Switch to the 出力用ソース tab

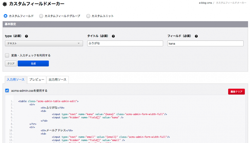[58, 80]
